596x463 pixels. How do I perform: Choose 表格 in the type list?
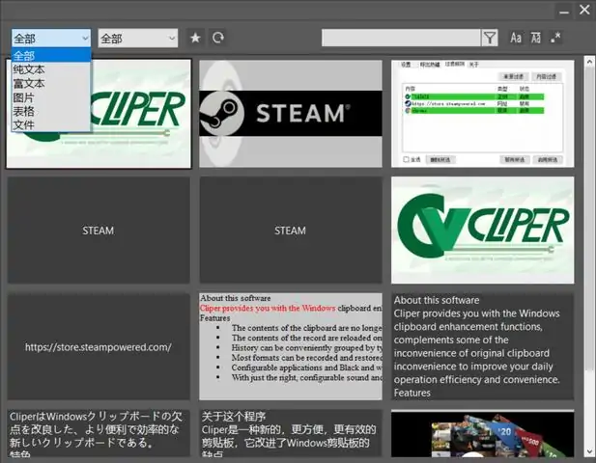coord(24,111)
